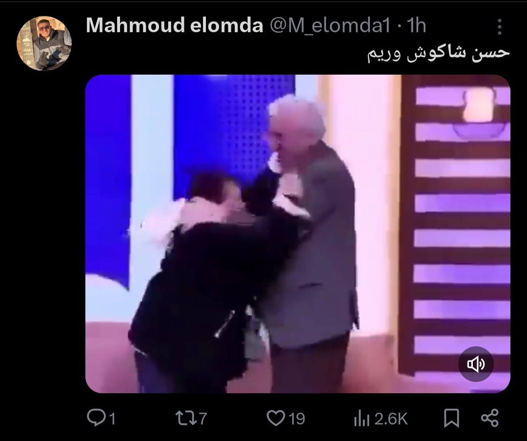Unmute the video with the speaker icon
The height and width of the screenshot is (441, 527).
click(476, 364)
